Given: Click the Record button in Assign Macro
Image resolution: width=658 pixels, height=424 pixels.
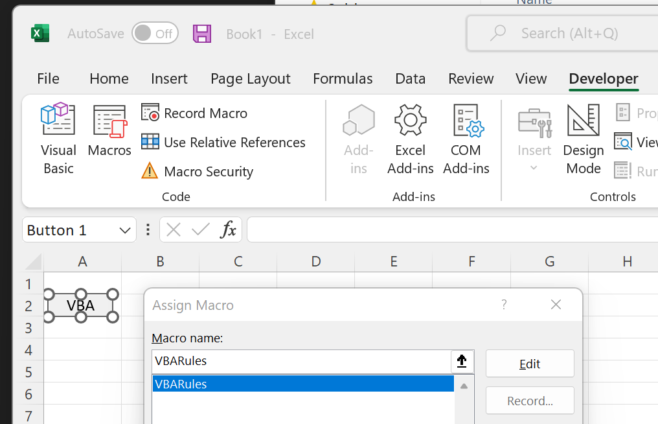Looking at the screenshot, I should 529,400.
